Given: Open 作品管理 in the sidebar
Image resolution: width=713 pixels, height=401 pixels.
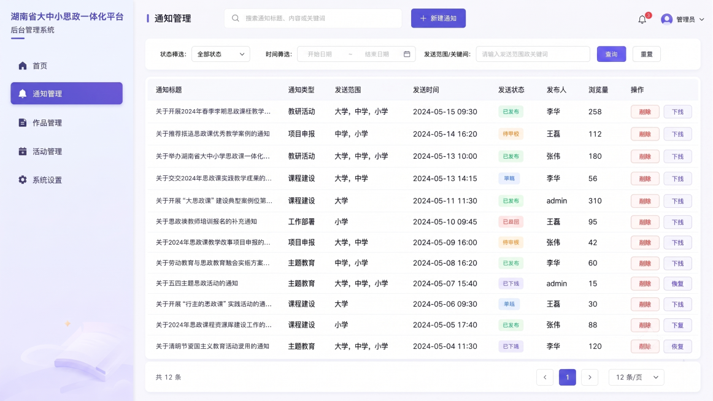Looking at the screenshot, I should click(x=66, y=123).
